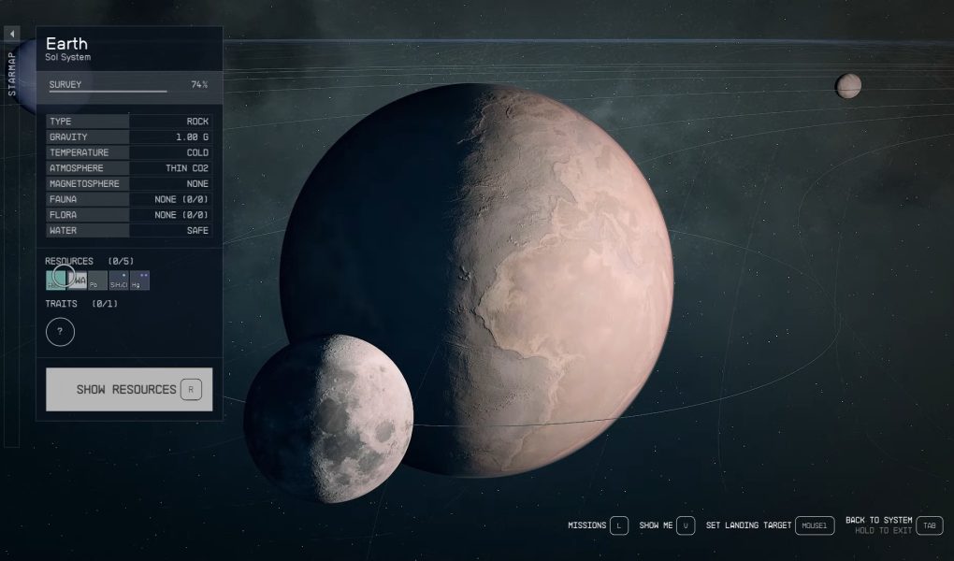Click the unknown trait question mark circle
The image size is (954, 561).
click(x=60, y=332)
